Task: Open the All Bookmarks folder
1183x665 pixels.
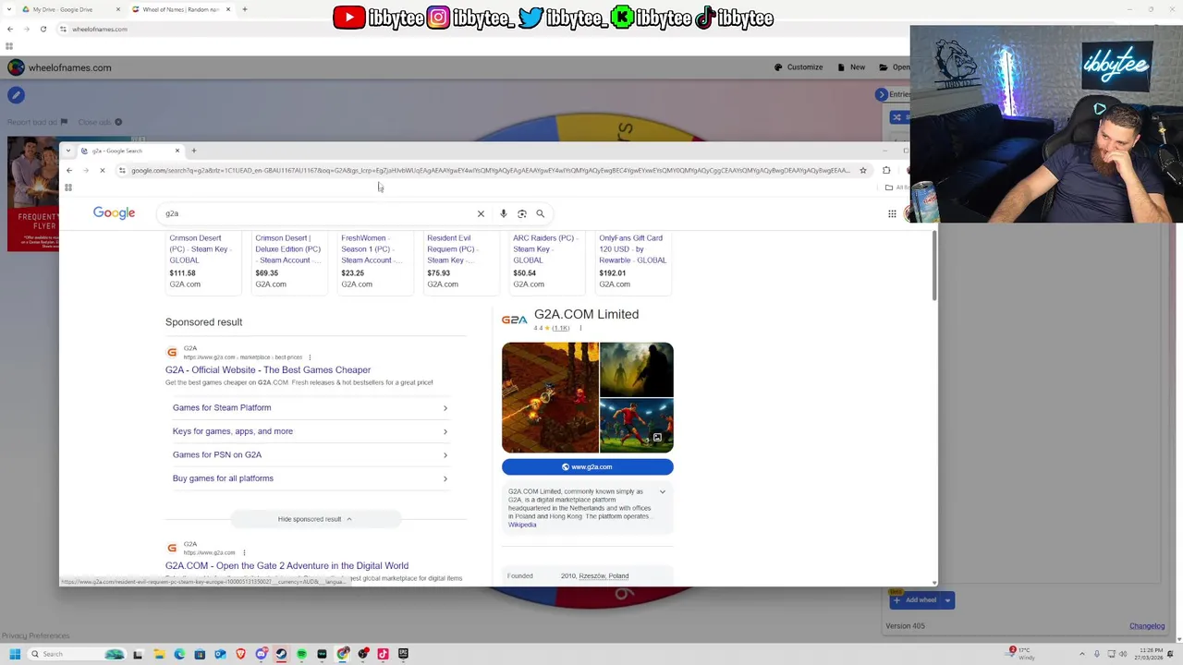Action: click(x=896, y=187)
